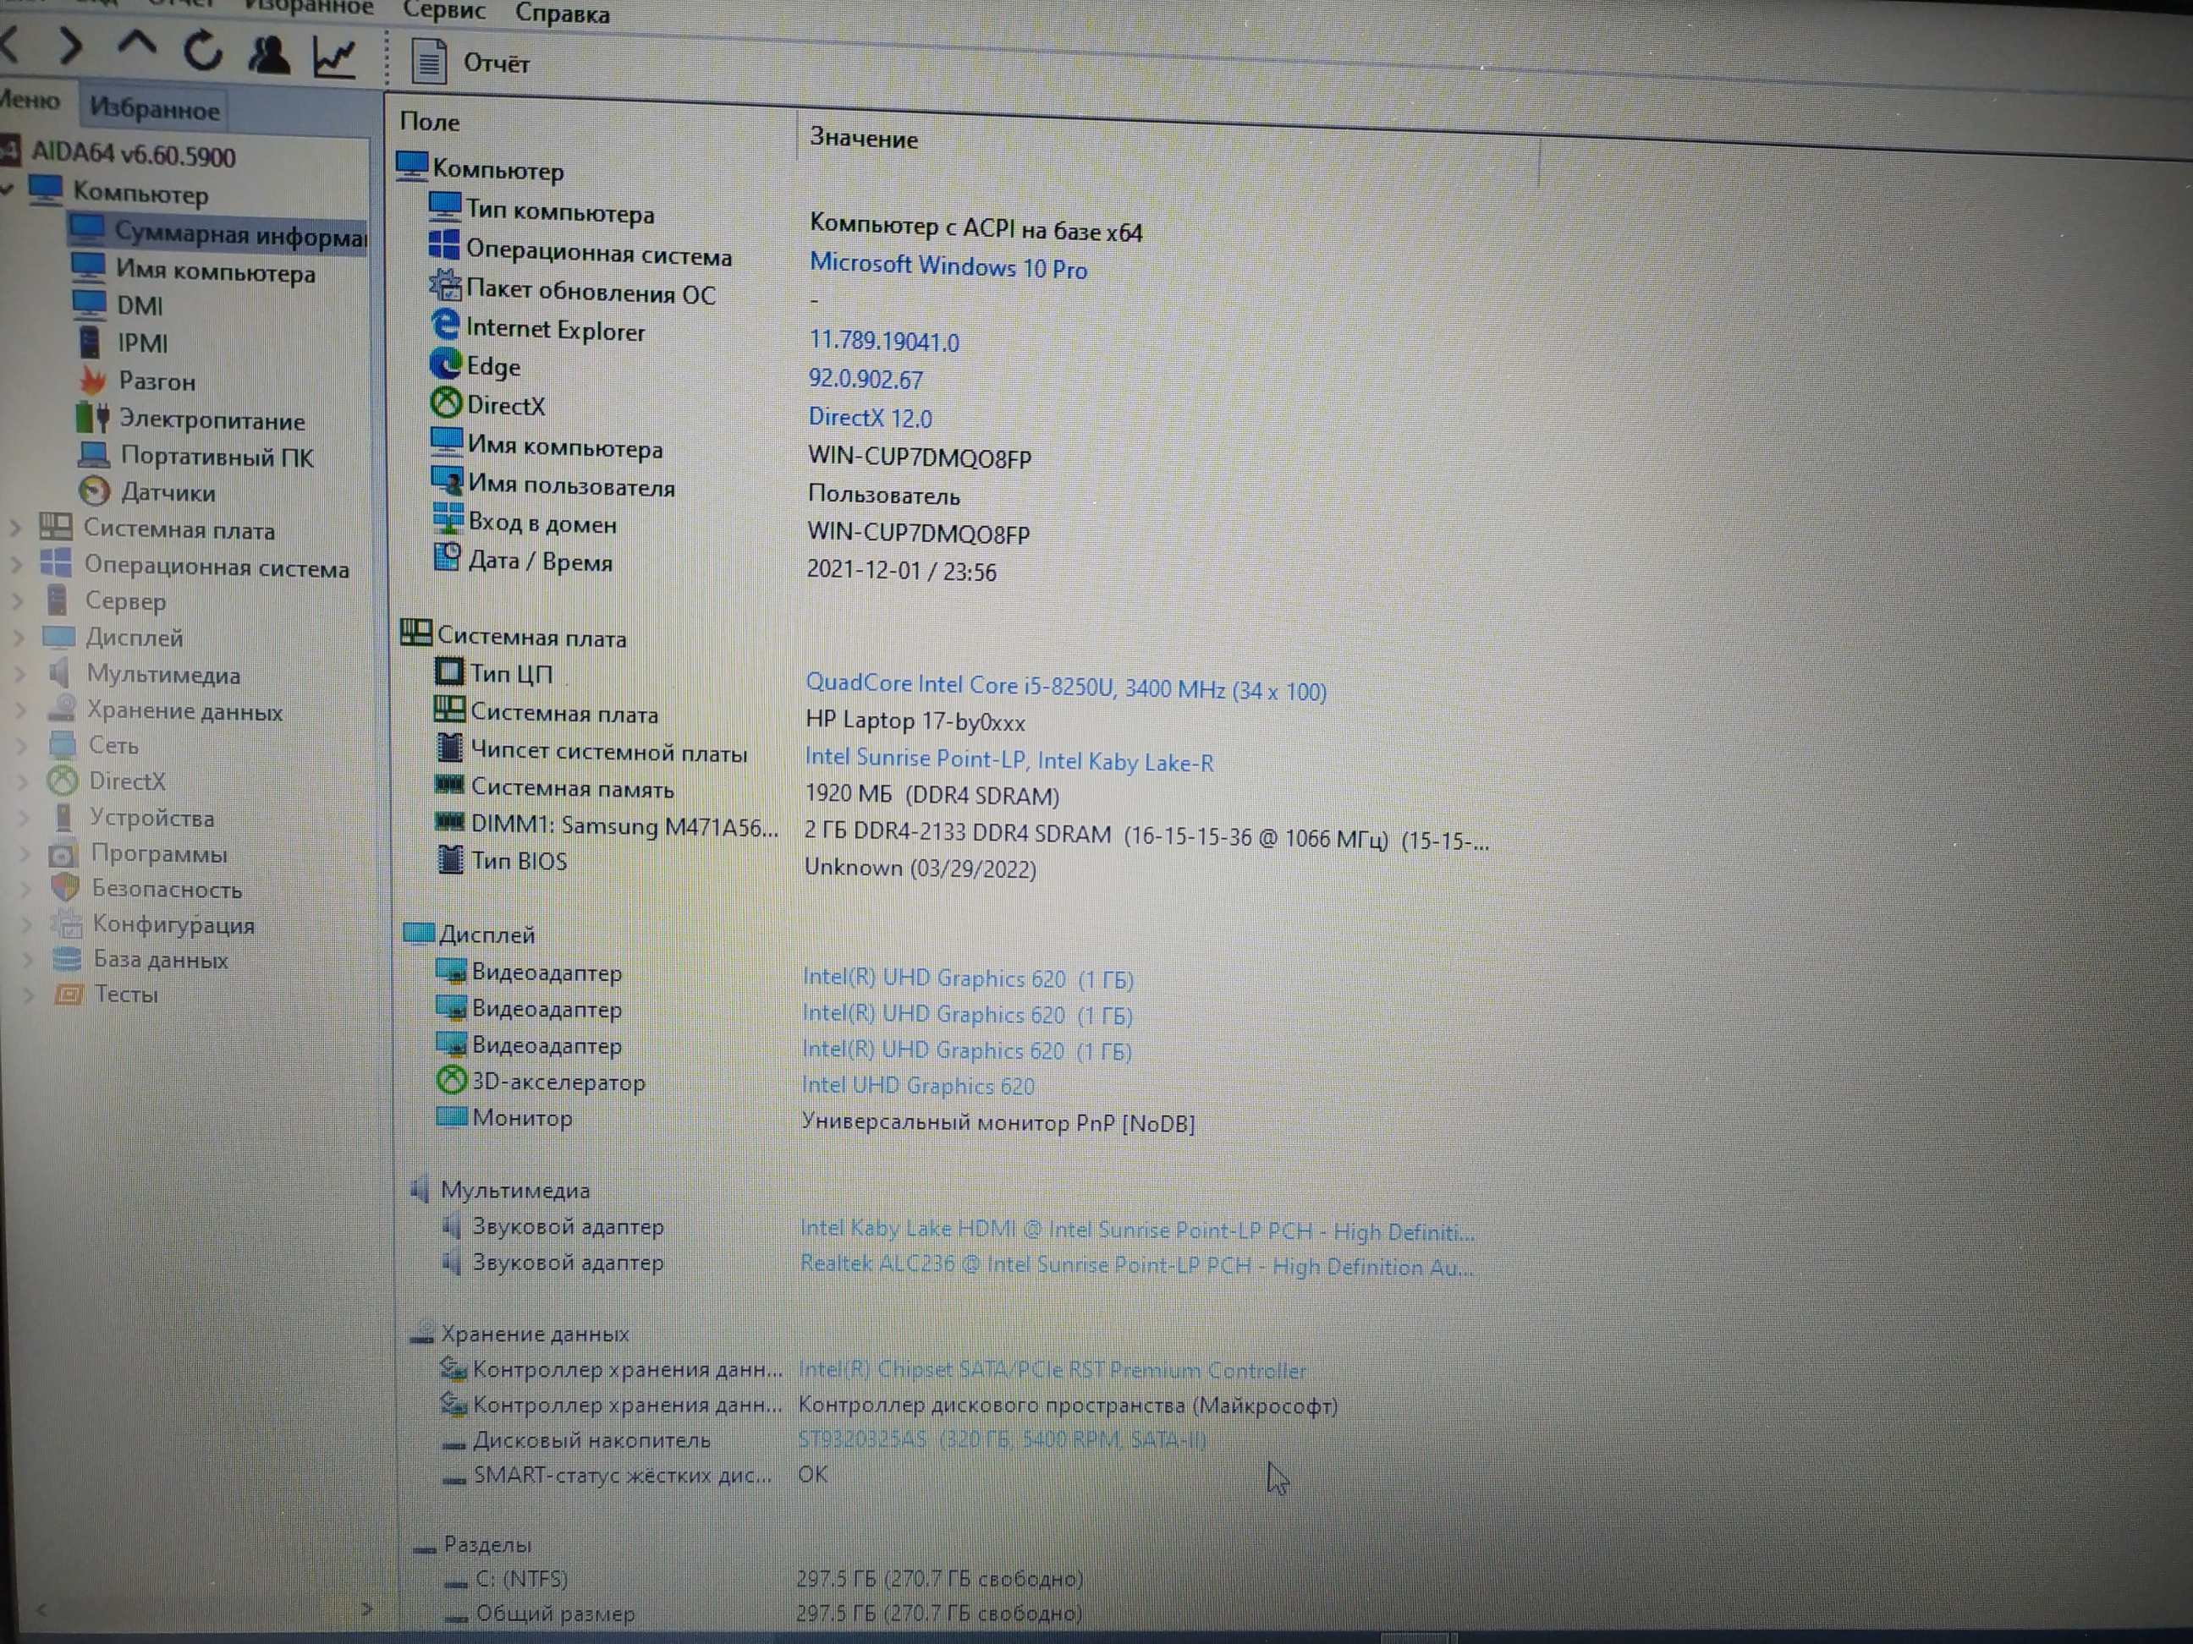Open Датчики sensors tree item

(168, 492)
